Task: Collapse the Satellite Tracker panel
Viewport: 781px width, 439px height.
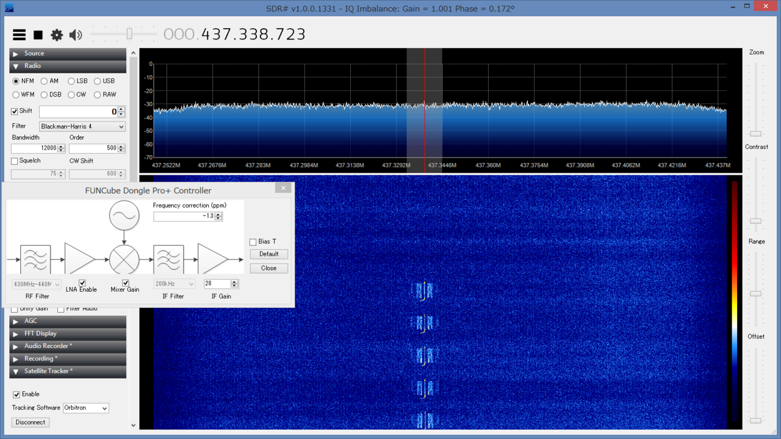Action: 68,371
